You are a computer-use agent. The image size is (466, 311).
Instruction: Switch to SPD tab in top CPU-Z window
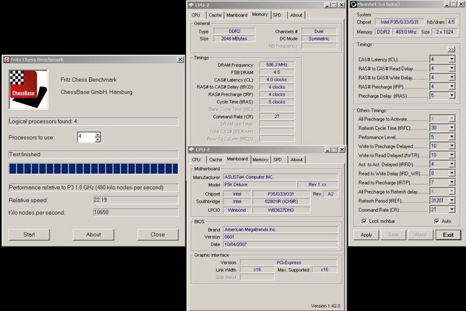[x=277, y=15]
